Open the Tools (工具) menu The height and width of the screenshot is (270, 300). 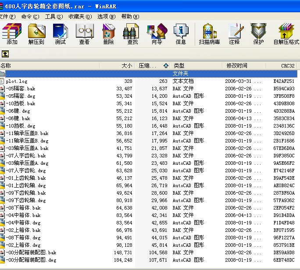tap(54, 17)
